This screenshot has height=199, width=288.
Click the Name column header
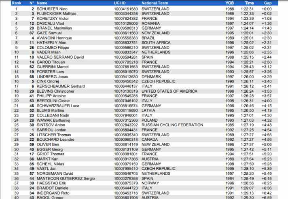(42, 3)
